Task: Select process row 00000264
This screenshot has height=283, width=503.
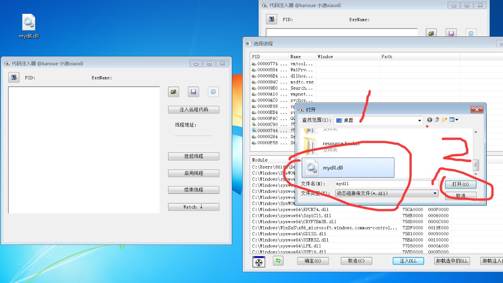Action: [x=273, y=136]
